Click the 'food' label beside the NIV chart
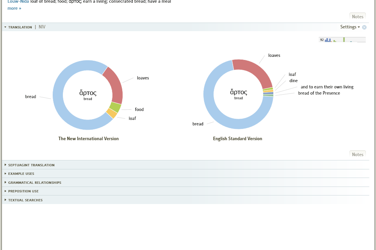 pos(139,109)
